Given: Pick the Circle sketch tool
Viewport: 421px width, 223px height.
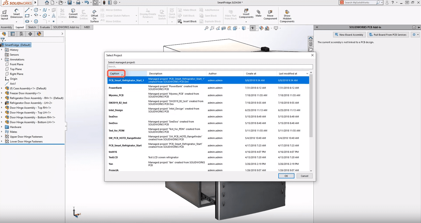Looking at the screenshot, I should (36, 10).
